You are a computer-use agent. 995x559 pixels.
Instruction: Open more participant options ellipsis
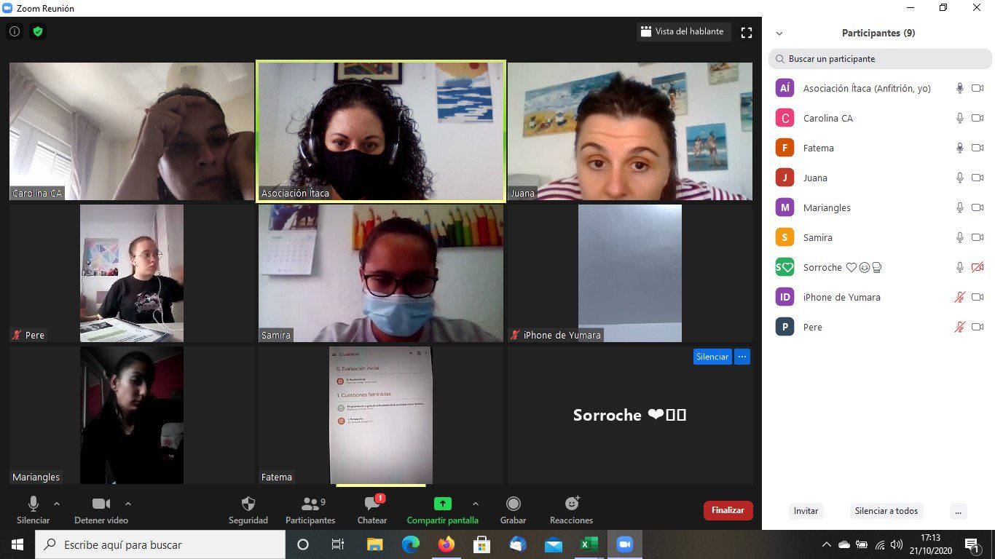(x=959, y=511)
